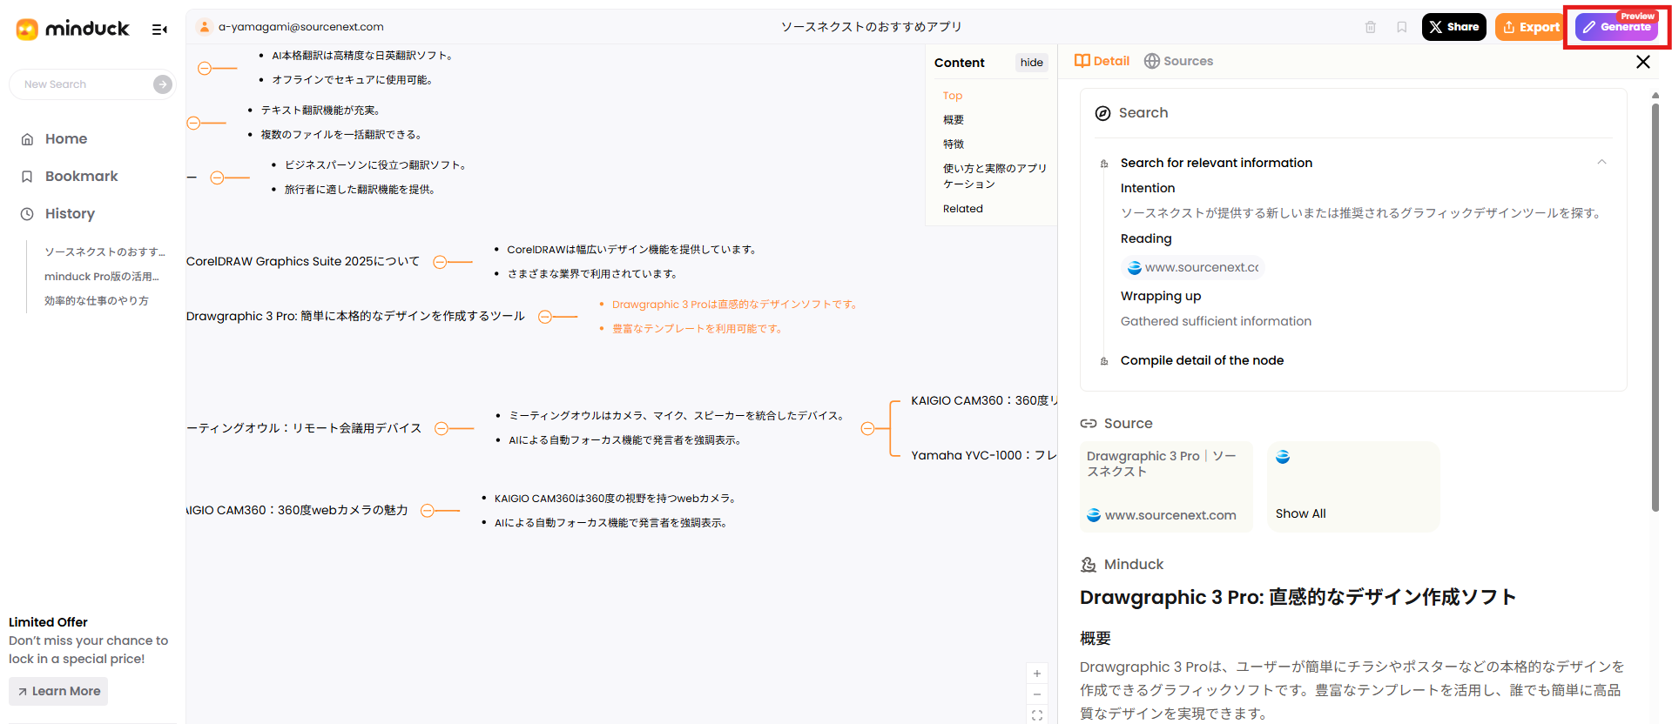The width and height of the screenshot is (1672, 724).
Task: Click the Export button
Action: [1530, 27]
